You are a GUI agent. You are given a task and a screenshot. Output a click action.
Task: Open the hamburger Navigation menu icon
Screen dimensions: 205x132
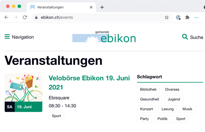[7, 37]
